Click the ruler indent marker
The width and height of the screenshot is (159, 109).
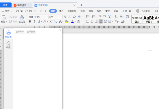pyautogui.click(x=49, y=27)
